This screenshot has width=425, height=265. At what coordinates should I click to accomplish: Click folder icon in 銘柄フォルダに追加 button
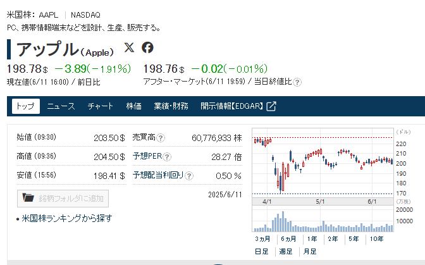[x=28, y=198]
